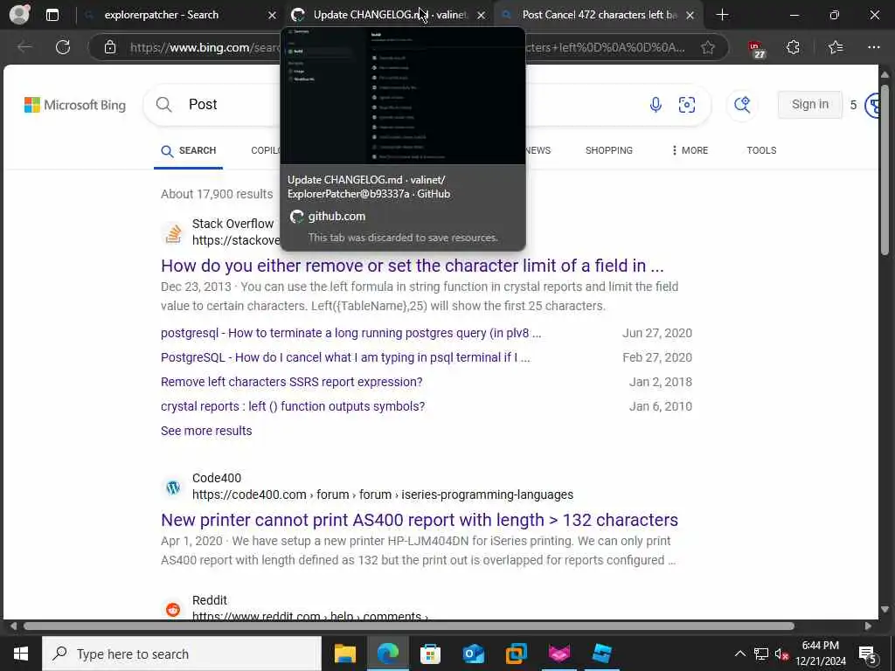Click the Code400 WordPress site icon
The image size is (895, 671).
click(x=173, y=487)
